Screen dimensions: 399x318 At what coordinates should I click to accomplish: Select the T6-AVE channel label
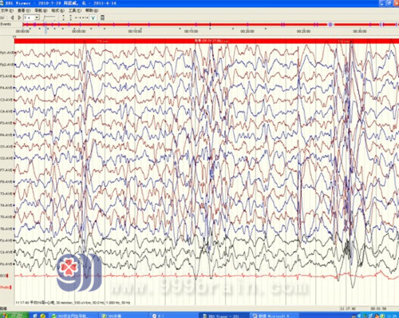[6, 229]
